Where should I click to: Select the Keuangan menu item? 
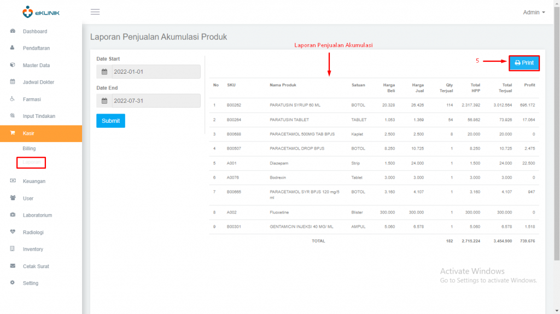pyautogui.click(x=34, y=181)
